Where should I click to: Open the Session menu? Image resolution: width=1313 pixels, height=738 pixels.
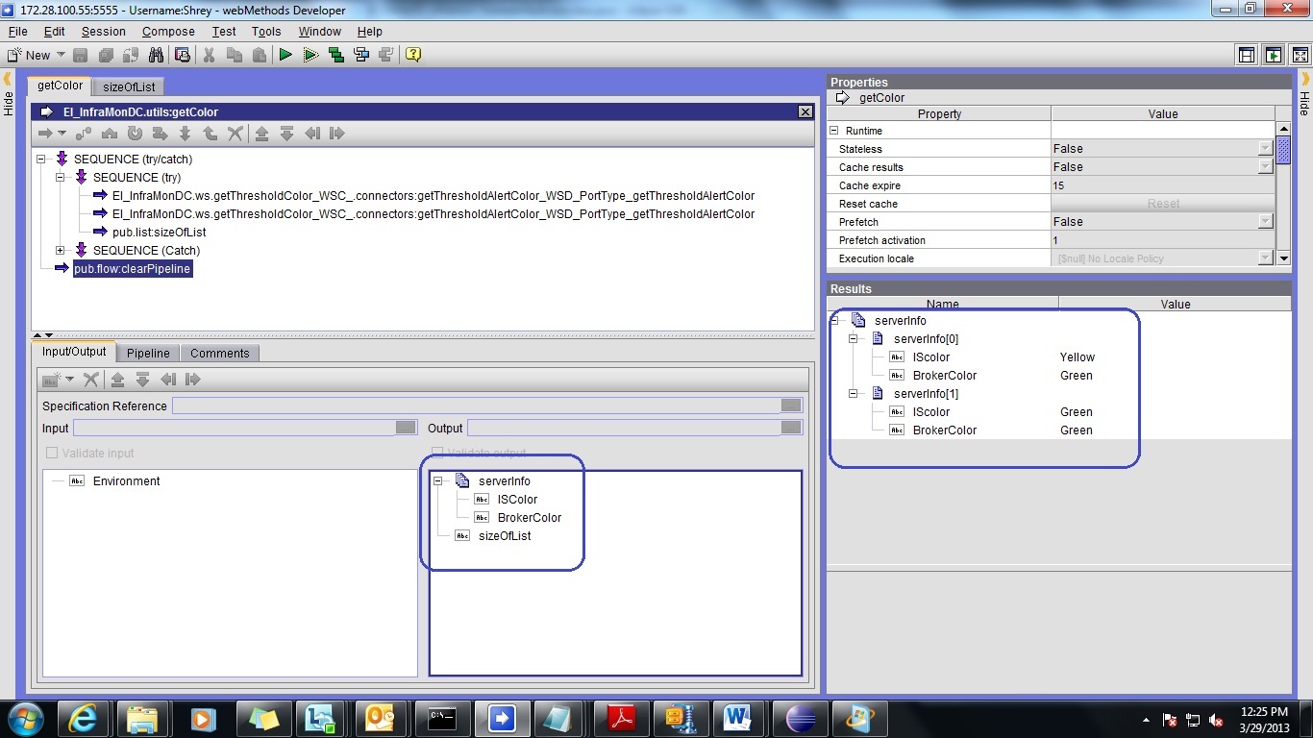click(x=103, y=31)
